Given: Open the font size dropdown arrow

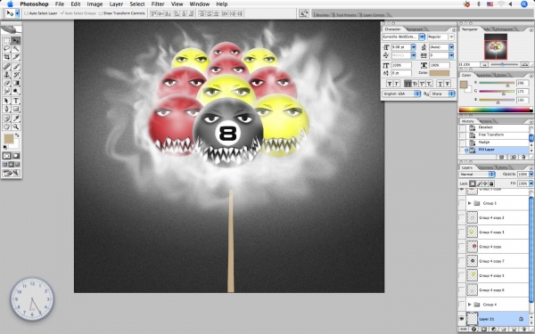Looking at the screenshot, I should click(x=413, y=47).
